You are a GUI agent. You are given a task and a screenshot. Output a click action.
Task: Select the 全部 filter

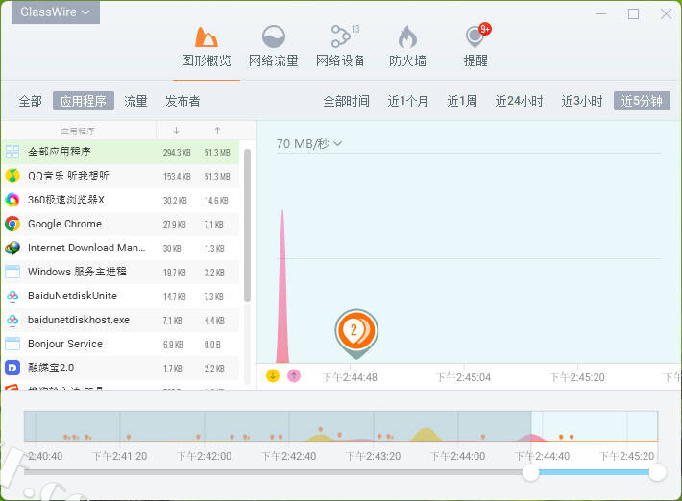[x=31, y=101]
